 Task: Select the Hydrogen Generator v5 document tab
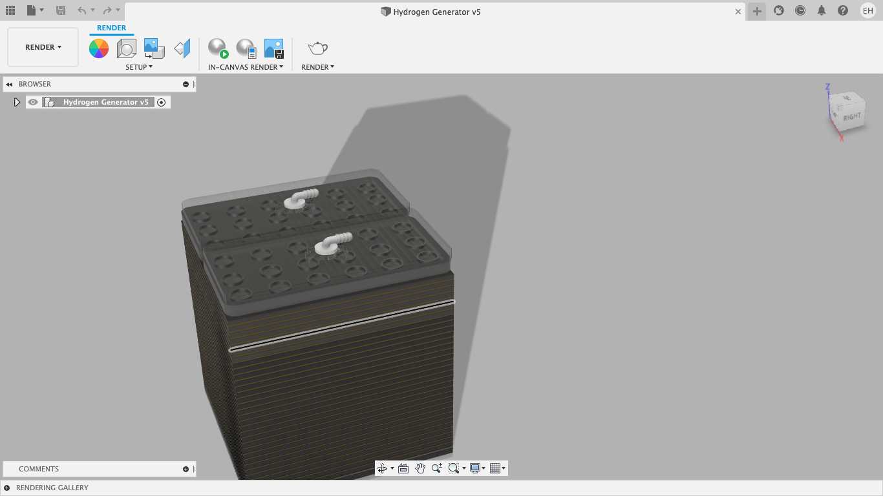(x=431, y=12)
